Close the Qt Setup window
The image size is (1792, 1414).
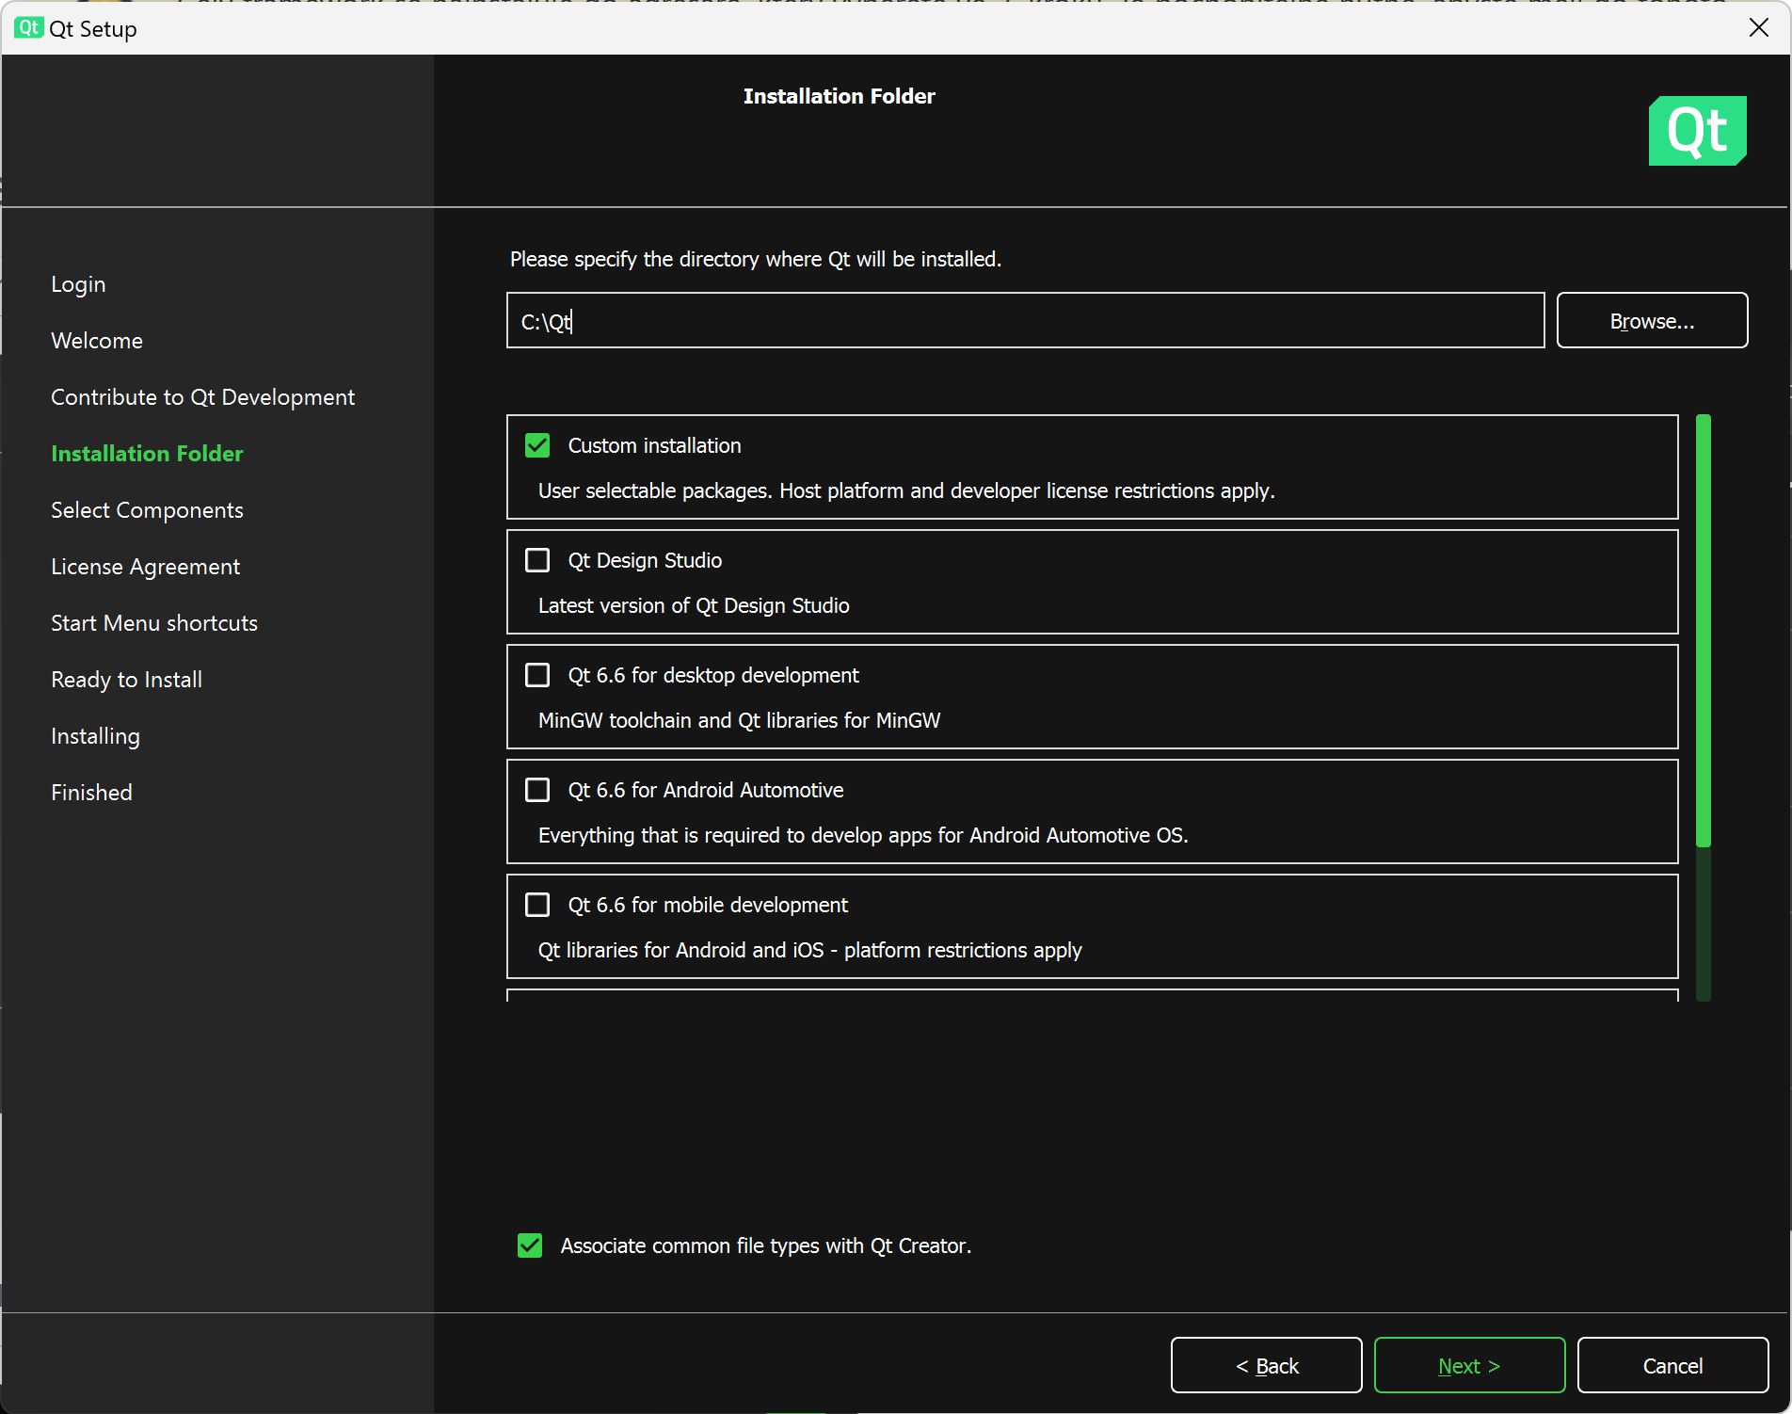[x=1758, y=28]
